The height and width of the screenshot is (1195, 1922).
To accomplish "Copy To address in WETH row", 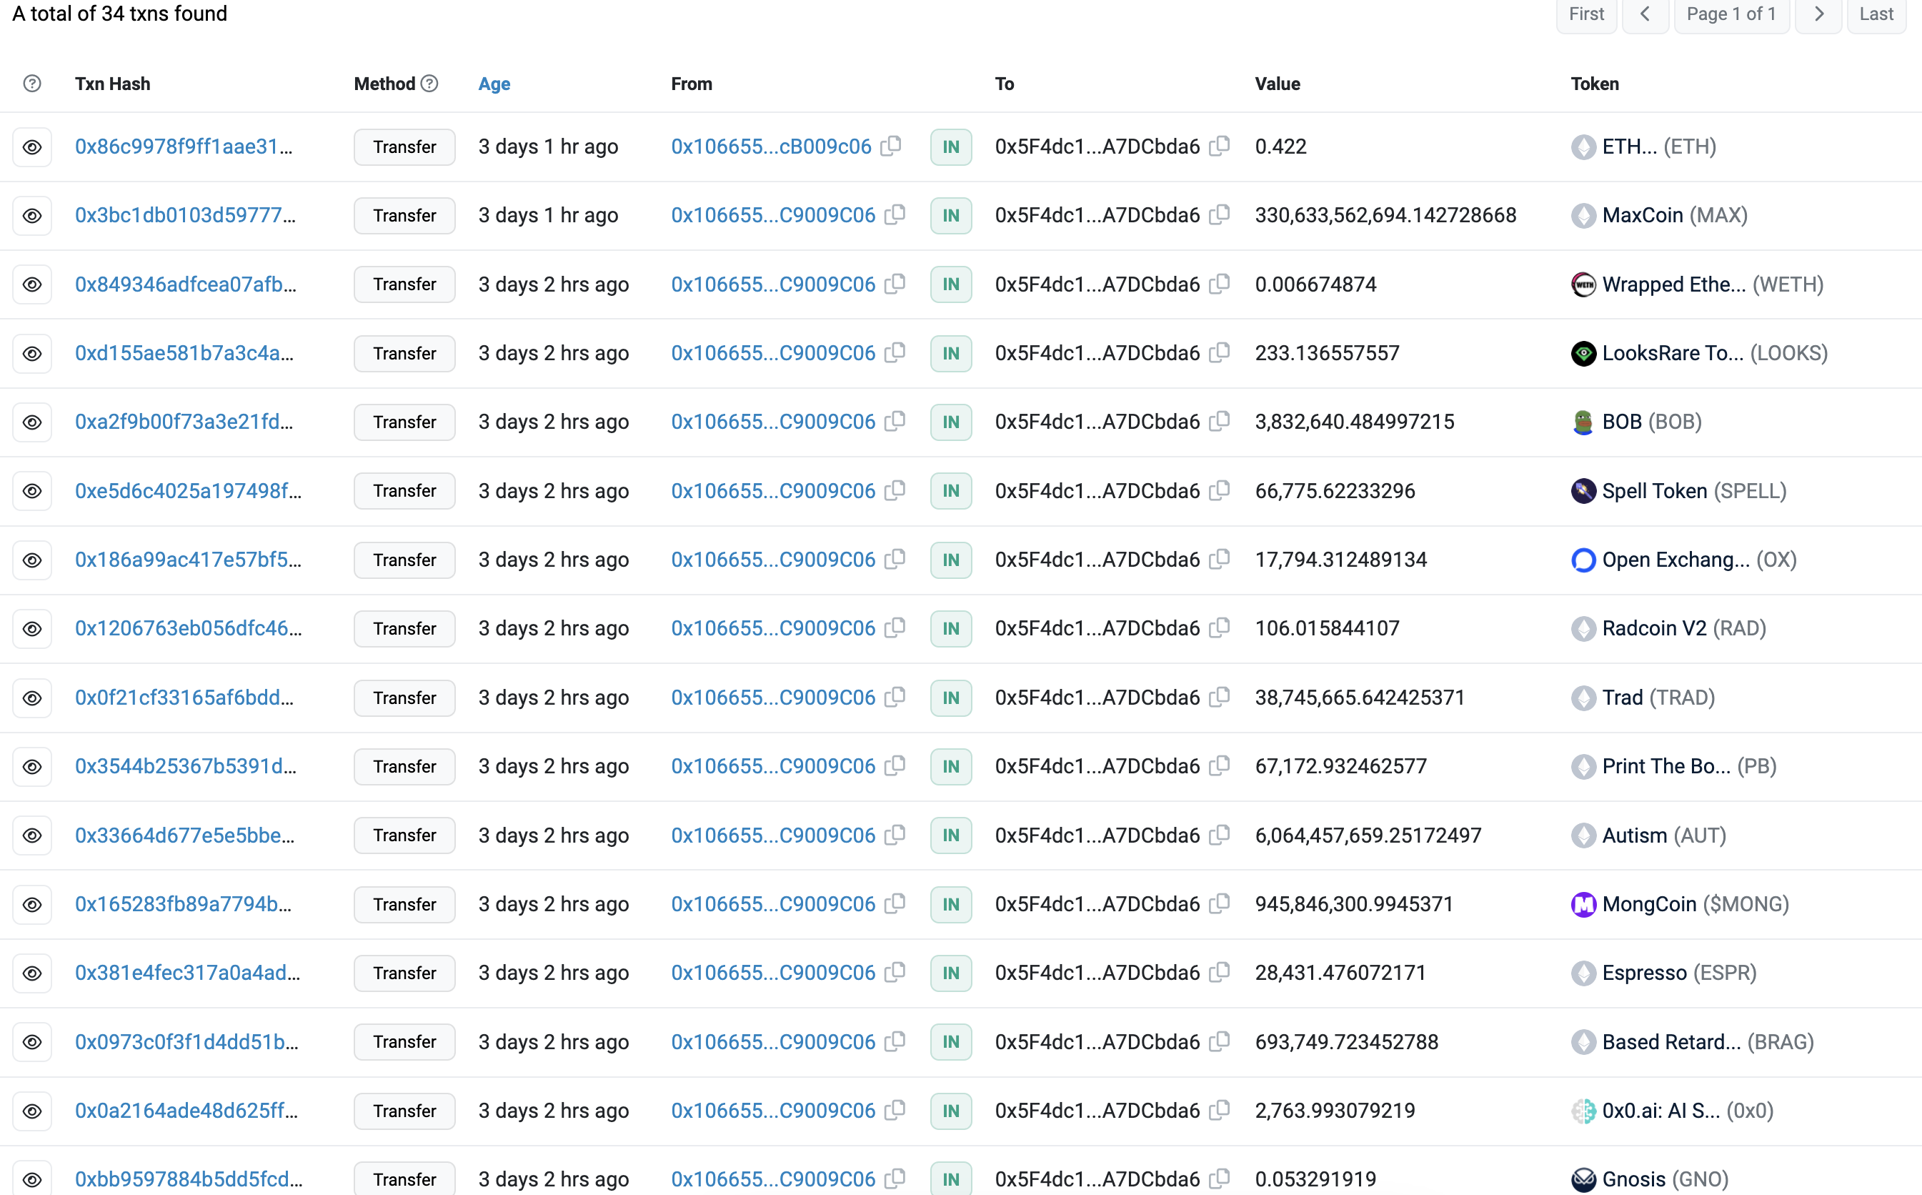I will point(1220,284).
